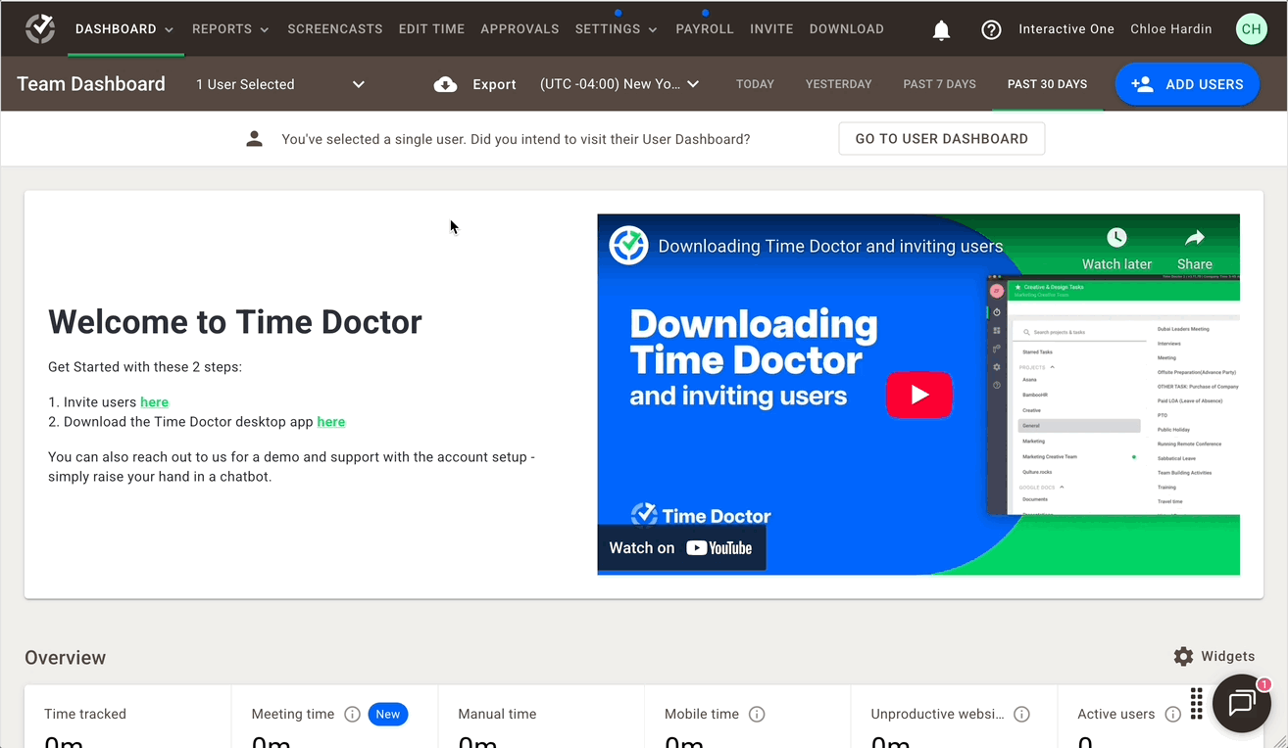
Task: Click the Widgets label text
Action: (1228, 656)
